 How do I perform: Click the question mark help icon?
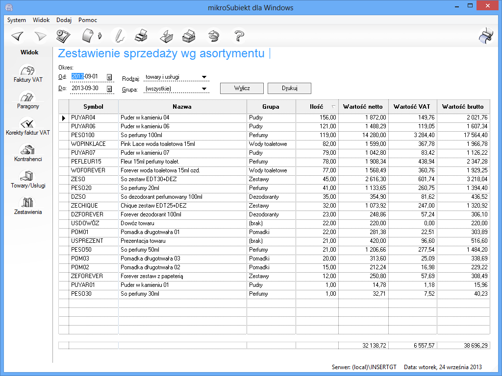pyautogui.click(x=239, y=36)
